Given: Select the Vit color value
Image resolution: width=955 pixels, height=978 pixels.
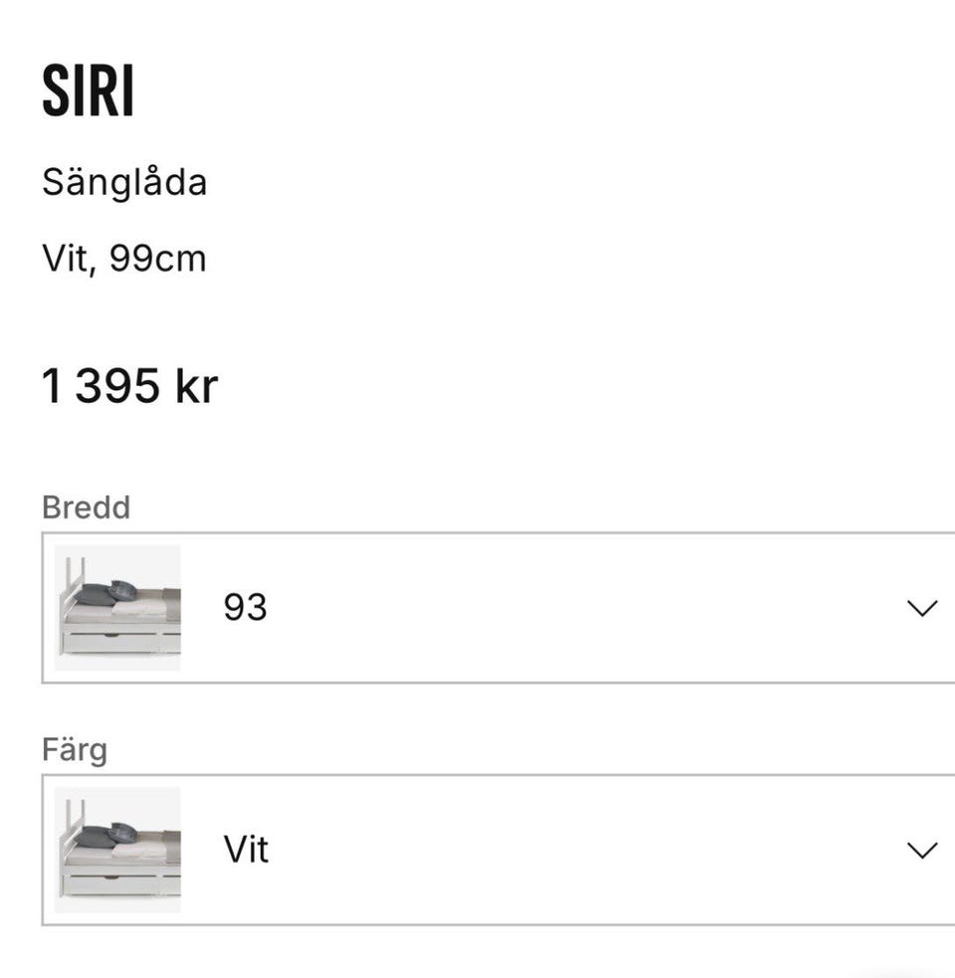Looking at the screenshot, I should click(x=246, y=850).
